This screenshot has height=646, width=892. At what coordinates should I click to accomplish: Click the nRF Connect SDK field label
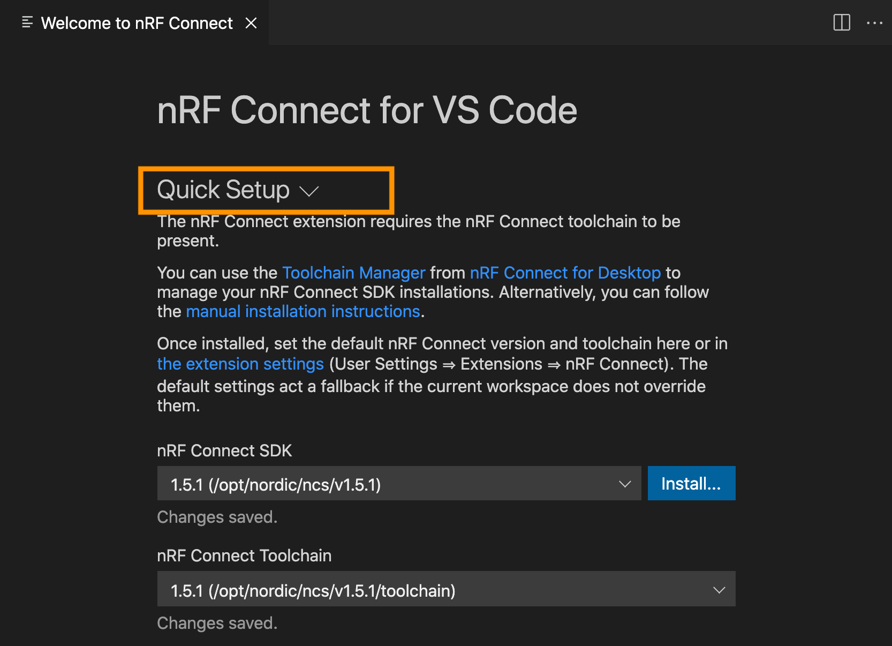click(224, 450)
